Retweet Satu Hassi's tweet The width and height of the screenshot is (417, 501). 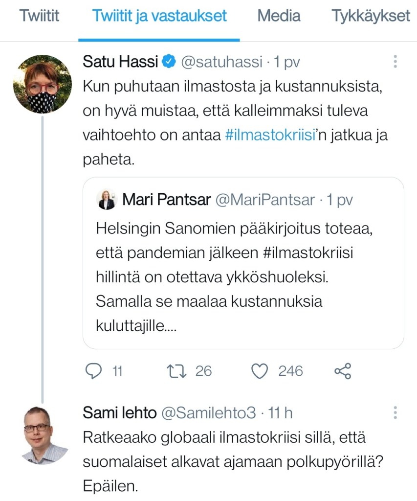[175, 371]
